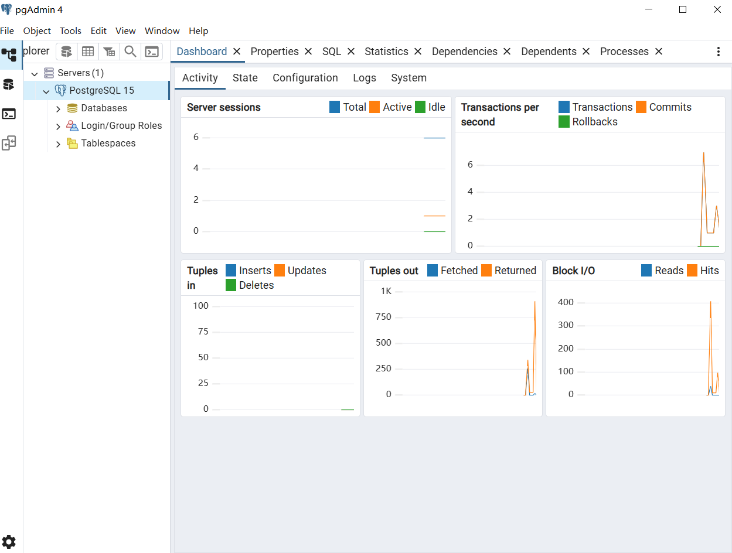
Task: Open the PSQL workspace icon in the sidebar
Action: click(9, 114)
